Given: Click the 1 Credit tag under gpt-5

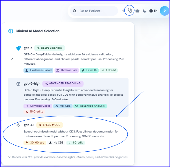Looking at the screenshot, I should (x=108, y=70).
